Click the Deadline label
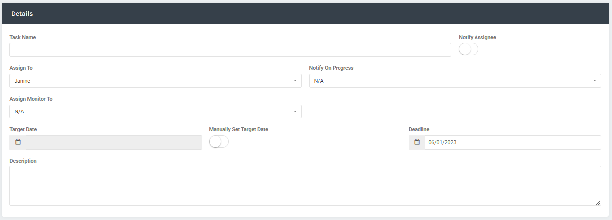Screen dimensions: 612x220 click(x=419, y=129)
